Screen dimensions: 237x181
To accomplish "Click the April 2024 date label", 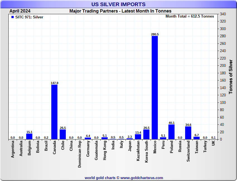I will 20,11.
